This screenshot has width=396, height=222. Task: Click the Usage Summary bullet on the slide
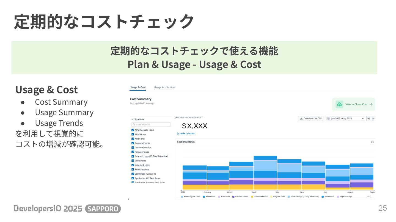click(64, 113)
